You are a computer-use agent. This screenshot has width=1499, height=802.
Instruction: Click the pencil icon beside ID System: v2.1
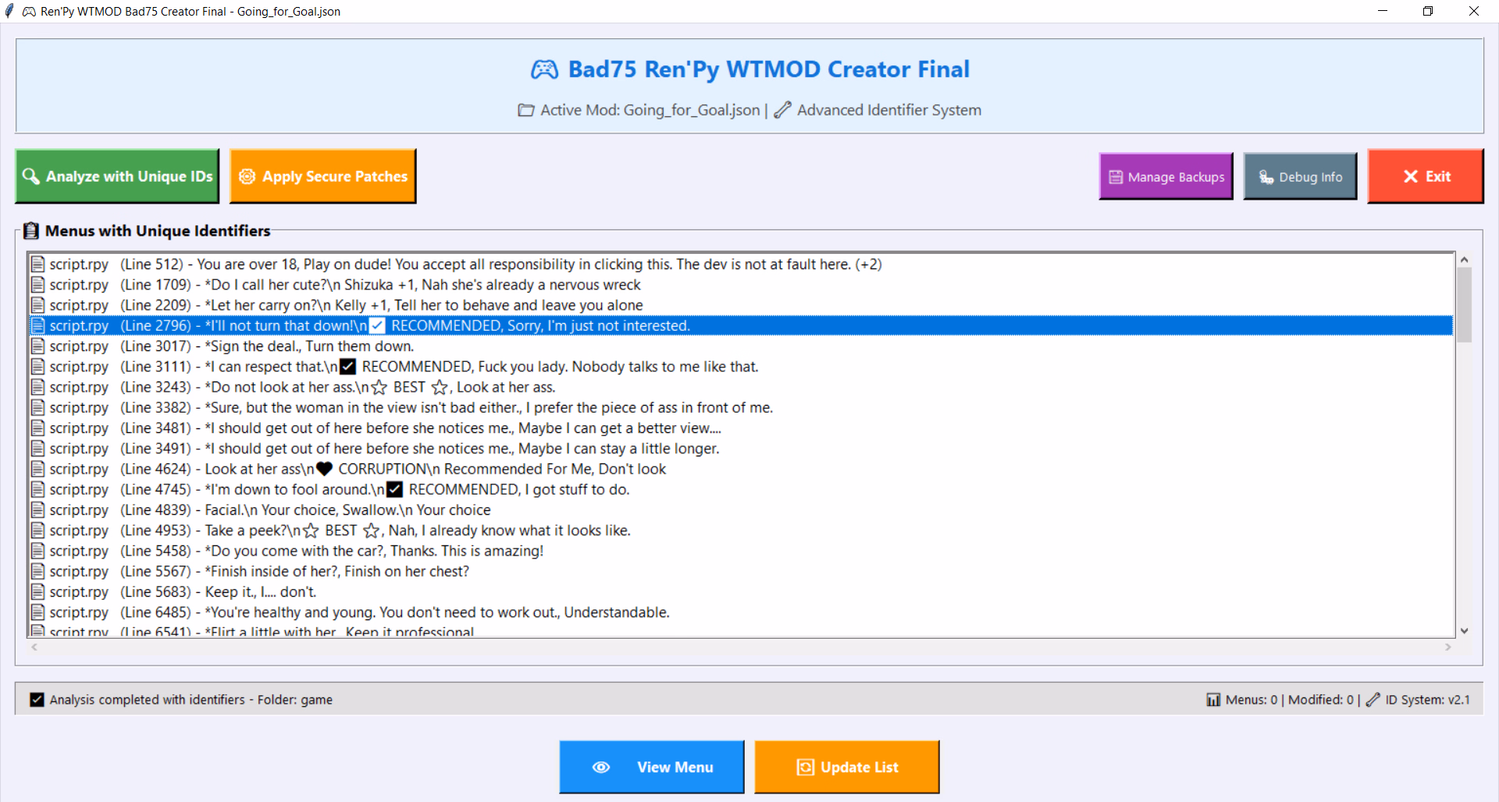click(x=1373, y=700)
